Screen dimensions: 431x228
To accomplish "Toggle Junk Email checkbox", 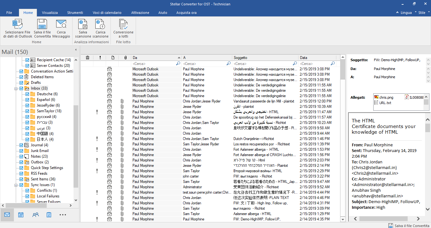I will 21,151.
